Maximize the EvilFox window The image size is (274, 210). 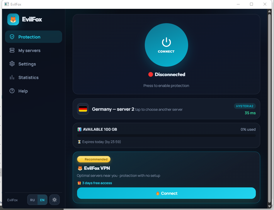click(x=251, y=4)
